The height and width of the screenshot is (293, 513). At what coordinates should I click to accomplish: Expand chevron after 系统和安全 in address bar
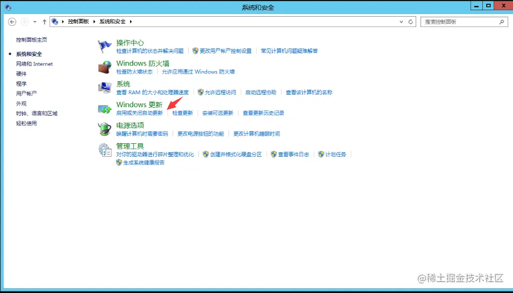pyautogui.click(x=131, y=22)
